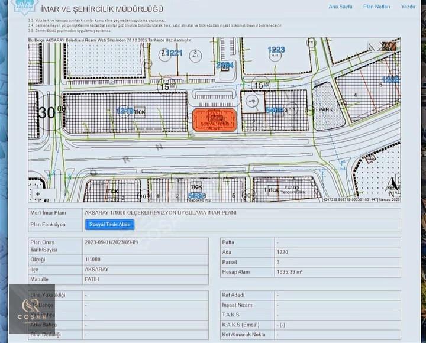The image size is (426, 343).
Task: Open the Plan Notları link
Action: [376, 7]
